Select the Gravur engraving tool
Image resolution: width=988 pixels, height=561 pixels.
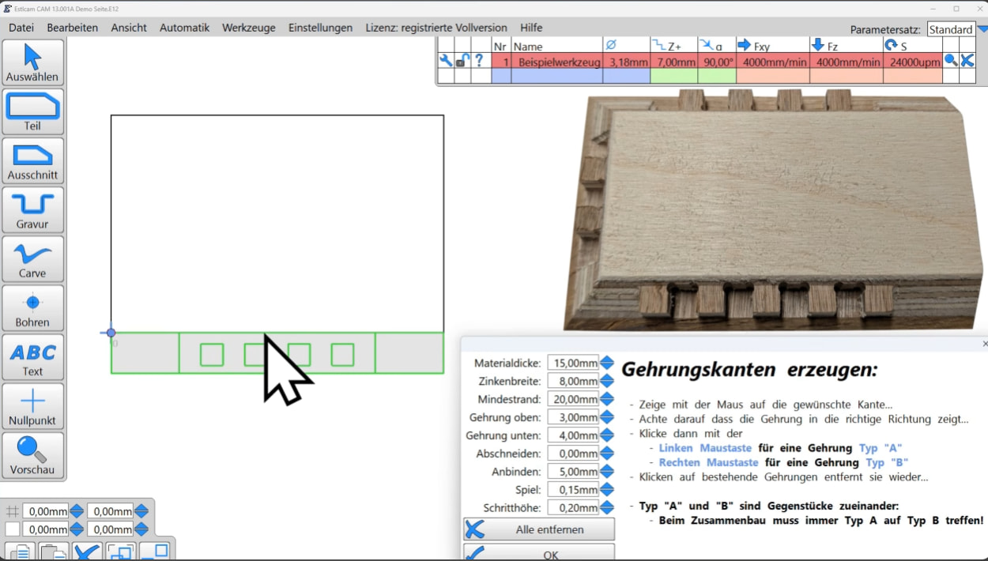pyautogui.click(x=32, y=209)
